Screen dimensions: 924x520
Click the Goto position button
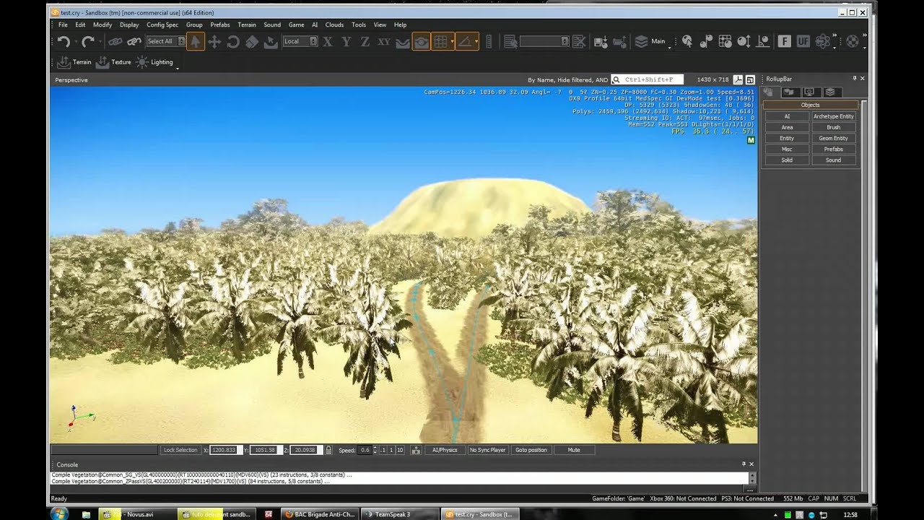click(531, 450)
